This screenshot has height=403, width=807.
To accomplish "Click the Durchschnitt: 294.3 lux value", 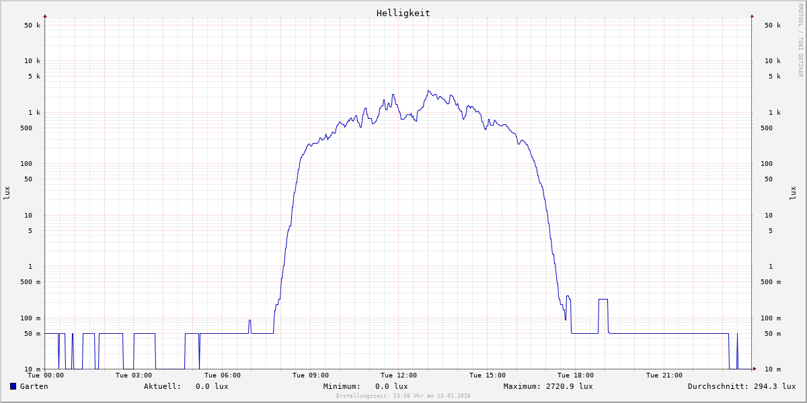I will coord(741,386).
